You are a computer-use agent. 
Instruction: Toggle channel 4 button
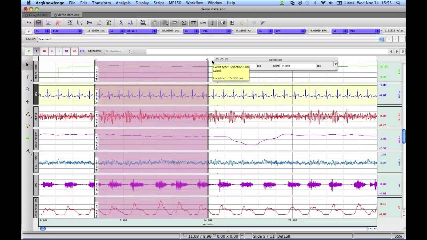click(x=52, y=51)
